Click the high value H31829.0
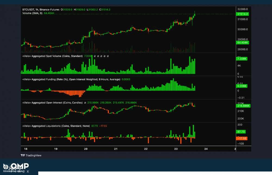 click(x=79, y=9)
